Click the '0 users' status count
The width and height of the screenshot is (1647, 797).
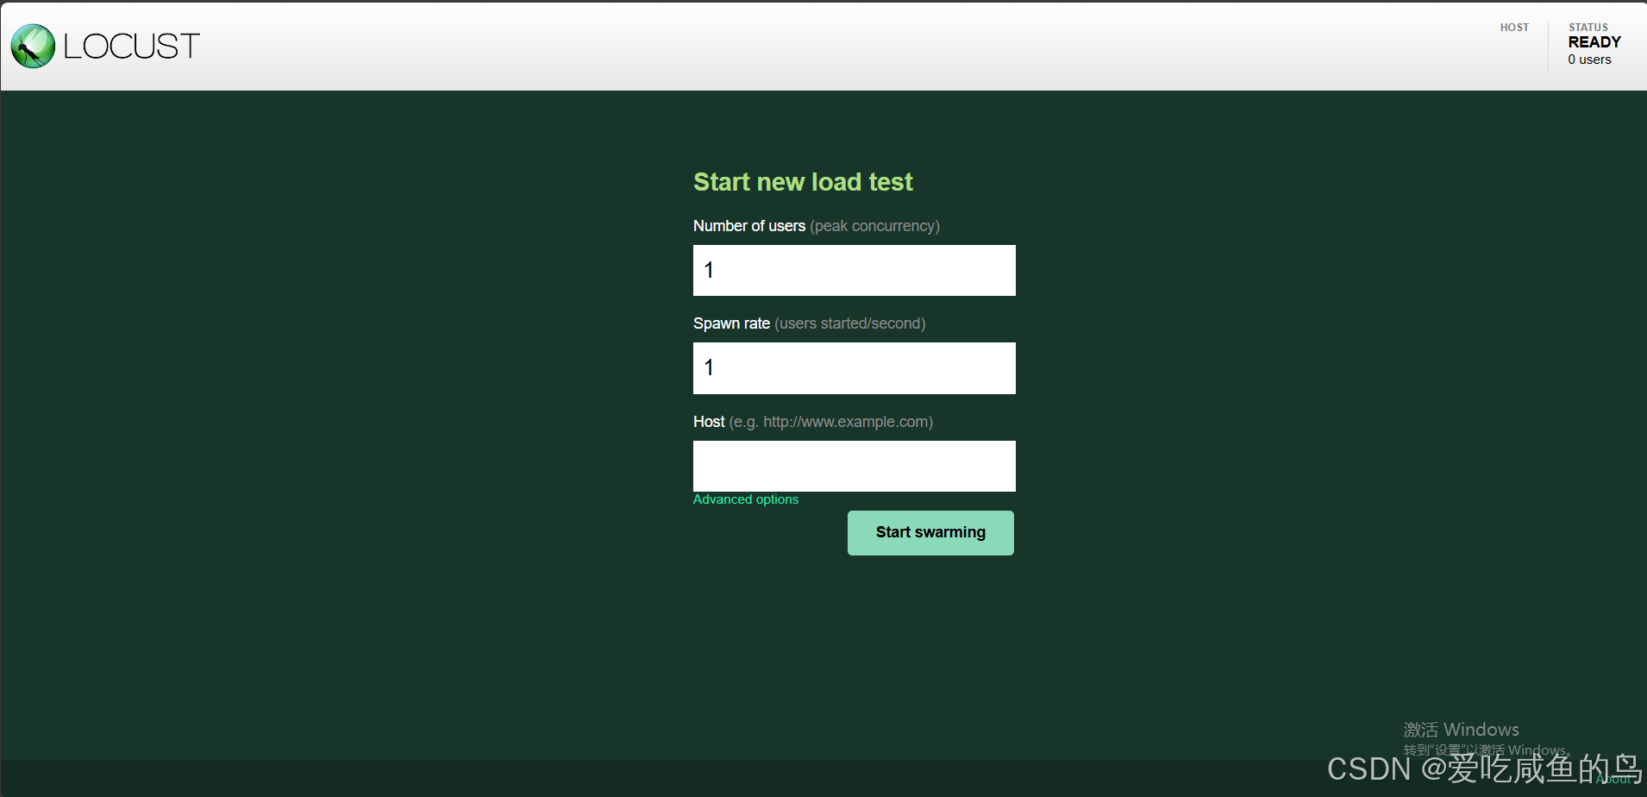1589,60
